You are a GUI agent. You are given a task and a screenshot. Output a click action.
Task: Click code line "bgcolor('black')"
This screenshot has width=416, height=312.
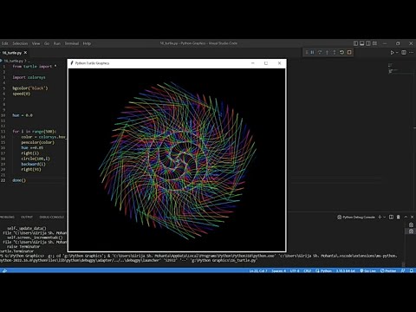pyautogui.click(x=30, y=88)
